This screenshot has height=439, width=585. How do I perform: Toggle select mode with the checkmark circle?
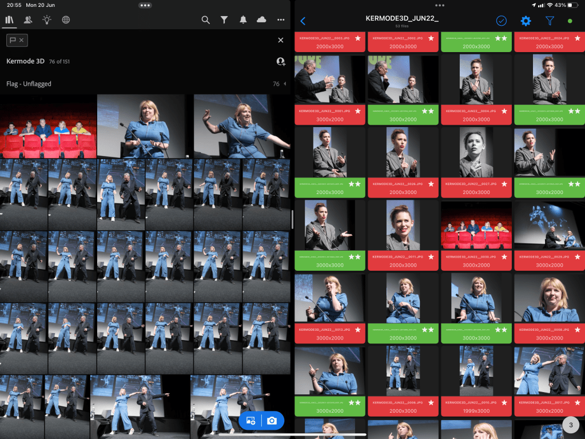click(x=502, y=21)
